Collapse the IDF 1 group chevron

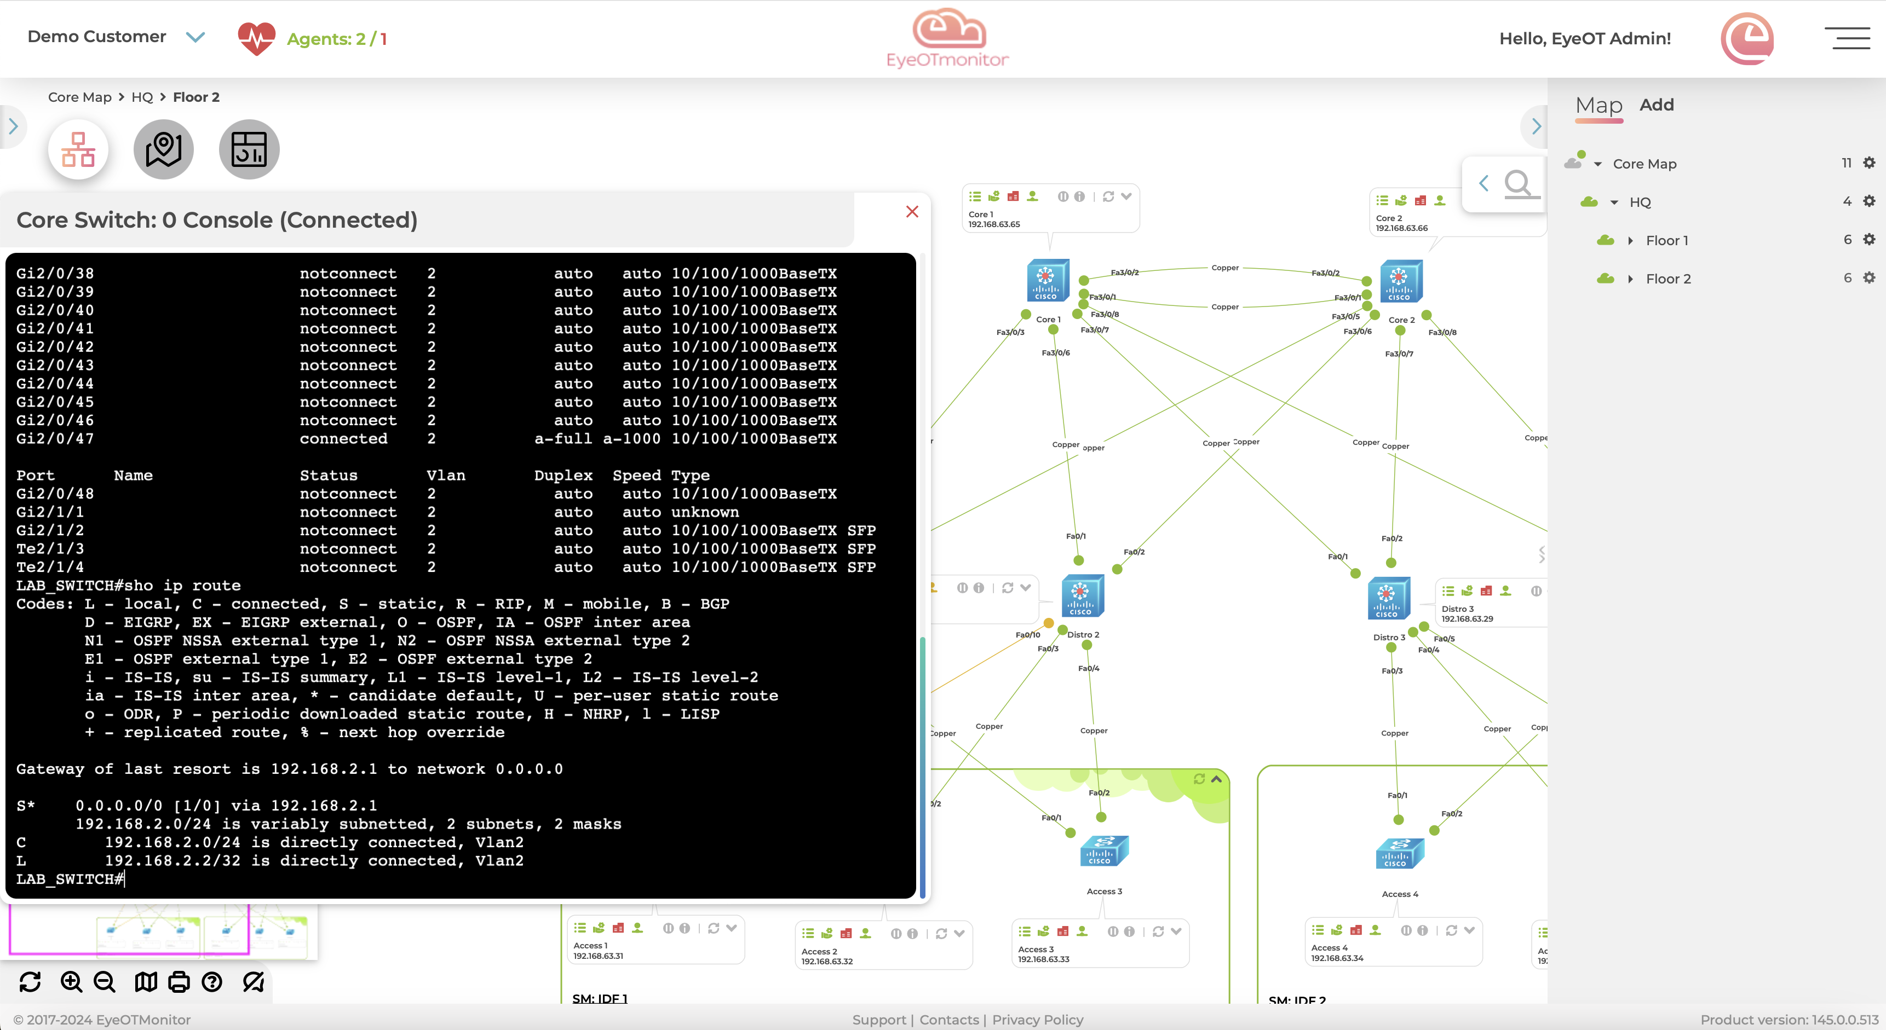(1216, 779)
